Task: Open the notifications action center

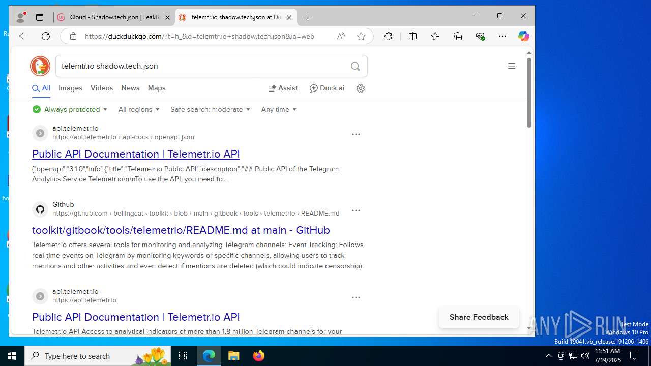Action: [634, 356]
